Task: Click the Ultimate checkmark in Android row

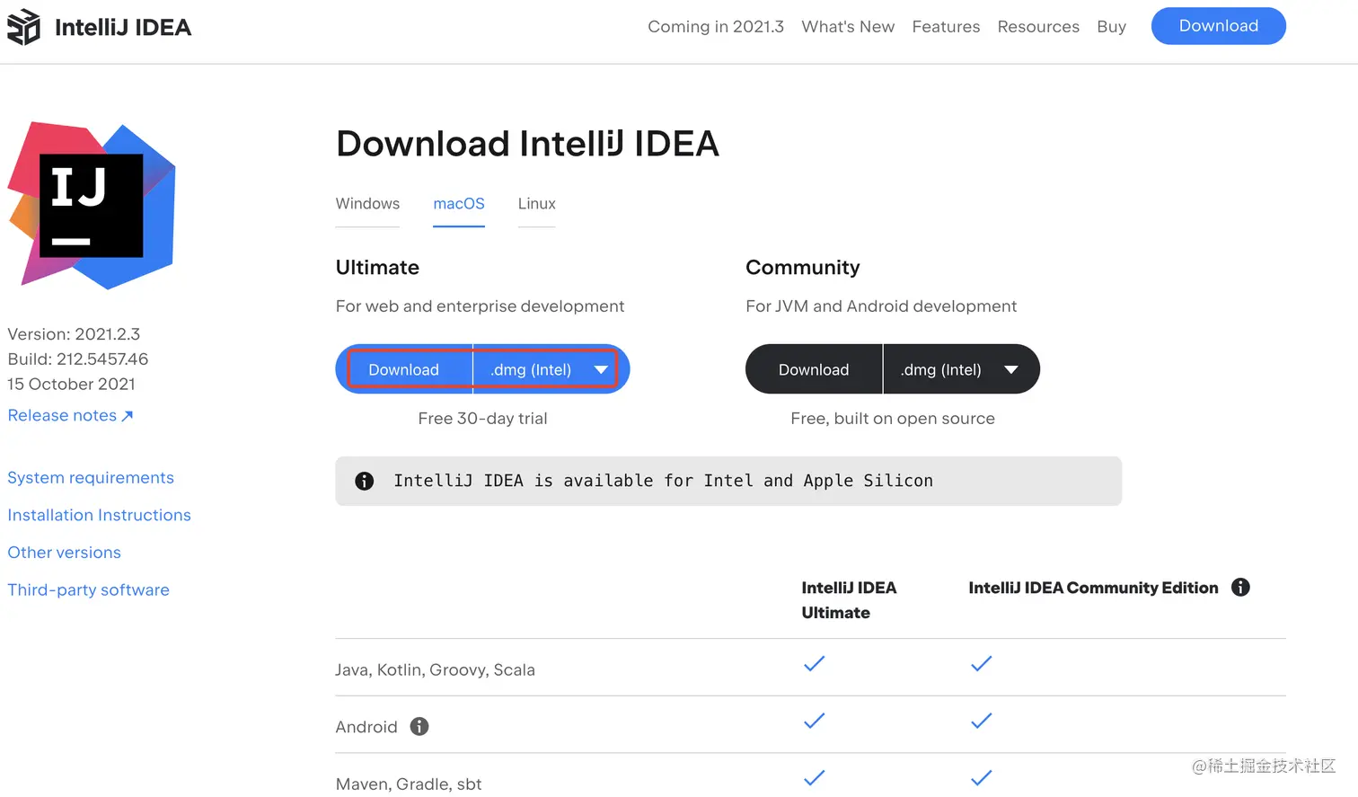Action: click(x=814, y=721)
